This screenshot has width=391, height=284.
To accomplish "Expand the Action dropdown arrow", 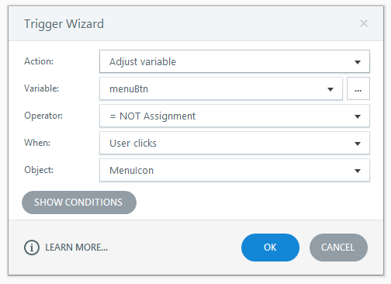I will pos(358,62).
